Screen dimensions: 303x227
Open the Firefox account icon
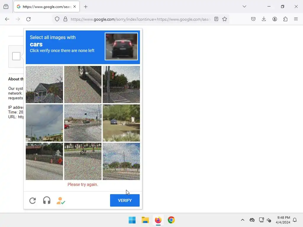(x=275, y=19)
